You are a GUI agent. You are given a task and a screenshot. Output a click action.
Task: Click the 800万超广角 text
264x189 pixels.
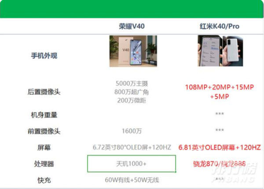(132, 92)
